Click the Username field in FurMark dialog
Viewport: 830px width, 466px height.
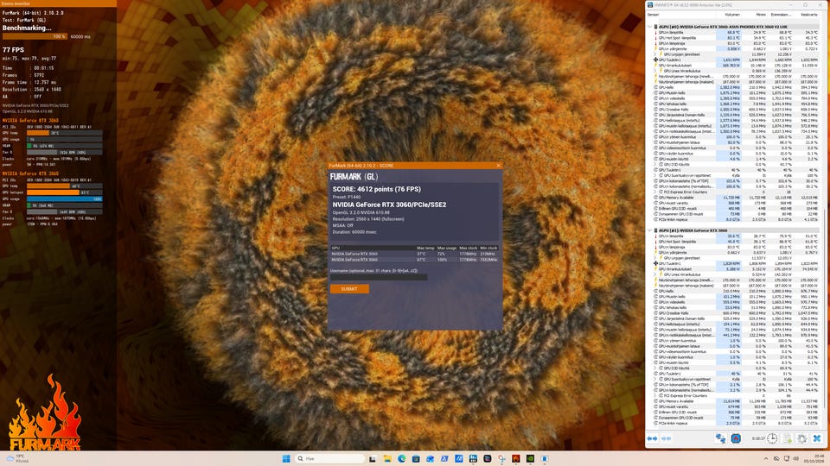[x=379, y=277]
